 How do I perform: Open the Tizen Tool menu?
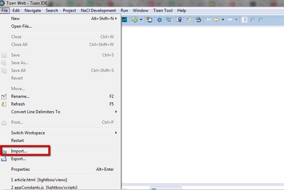(x=163, y=11)
